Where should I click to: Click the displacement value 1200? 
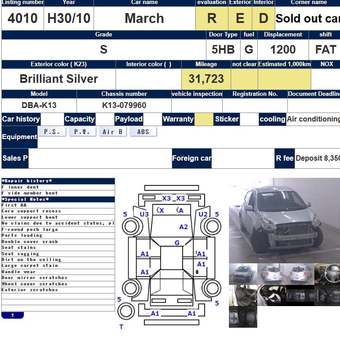pyautogui.click(x=283, y=50)
